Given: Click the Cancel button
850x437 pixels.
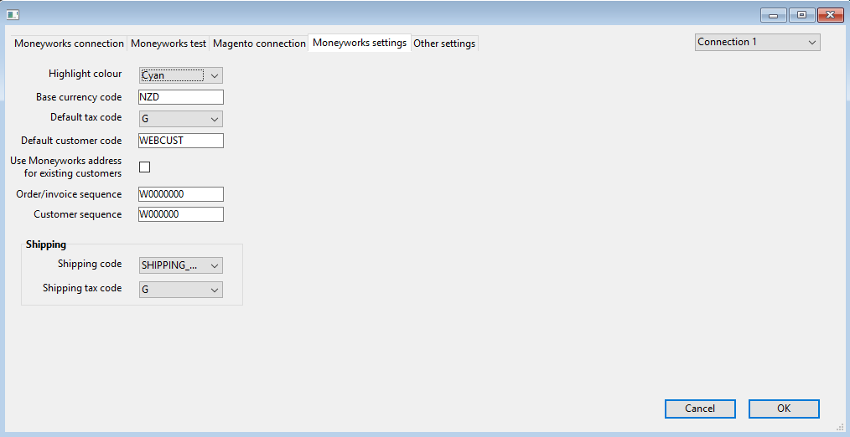Looking at the screenshot, I should click(700, 409).
